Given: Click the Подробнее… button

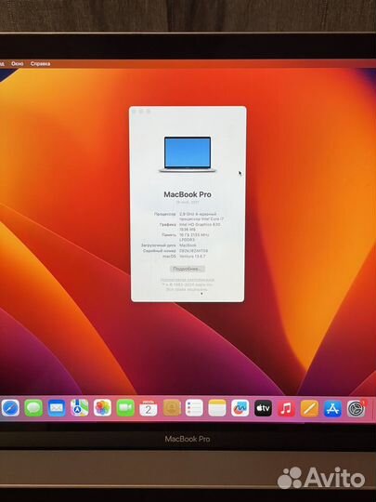Looking at the screenshot, I should [x=188, y=269].
